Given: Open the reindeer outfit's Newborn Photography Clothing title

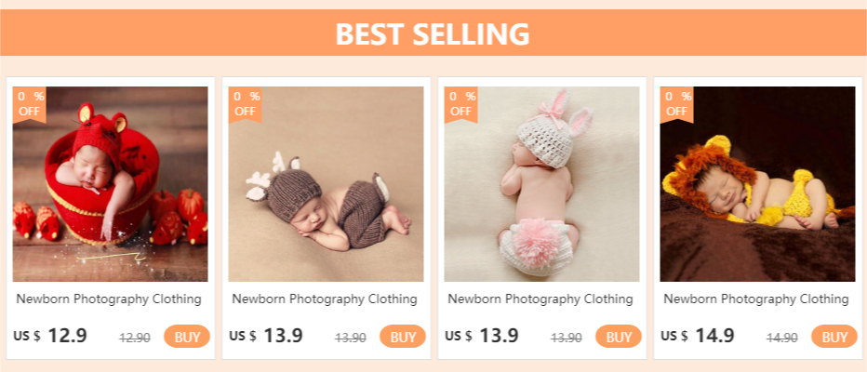Looking at the screenshot, I should point(326,299).
